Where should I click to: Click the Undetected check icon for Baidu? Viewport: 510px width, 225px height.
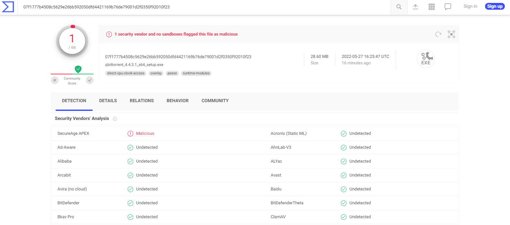[x=344, y=189]
